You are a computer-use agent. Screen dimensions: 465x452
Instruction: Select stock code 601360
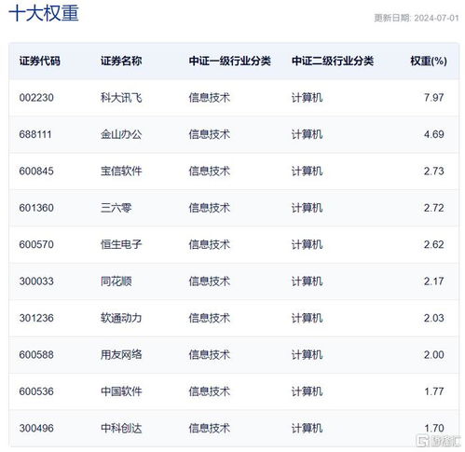pyautogui.click(x=36, y=208)
